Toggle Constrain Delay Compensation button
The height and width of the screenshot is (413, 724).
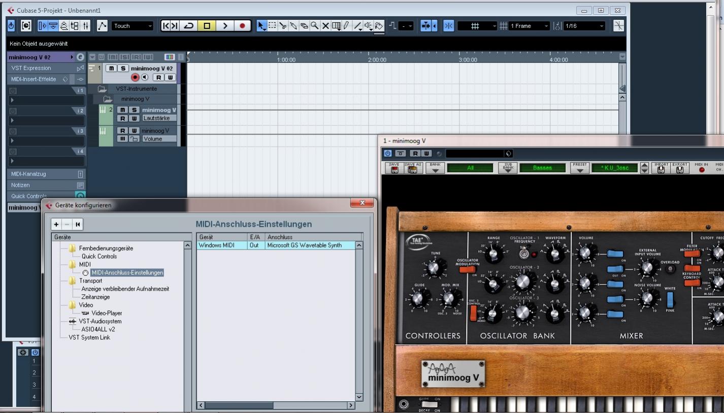(x=26, y=26)
